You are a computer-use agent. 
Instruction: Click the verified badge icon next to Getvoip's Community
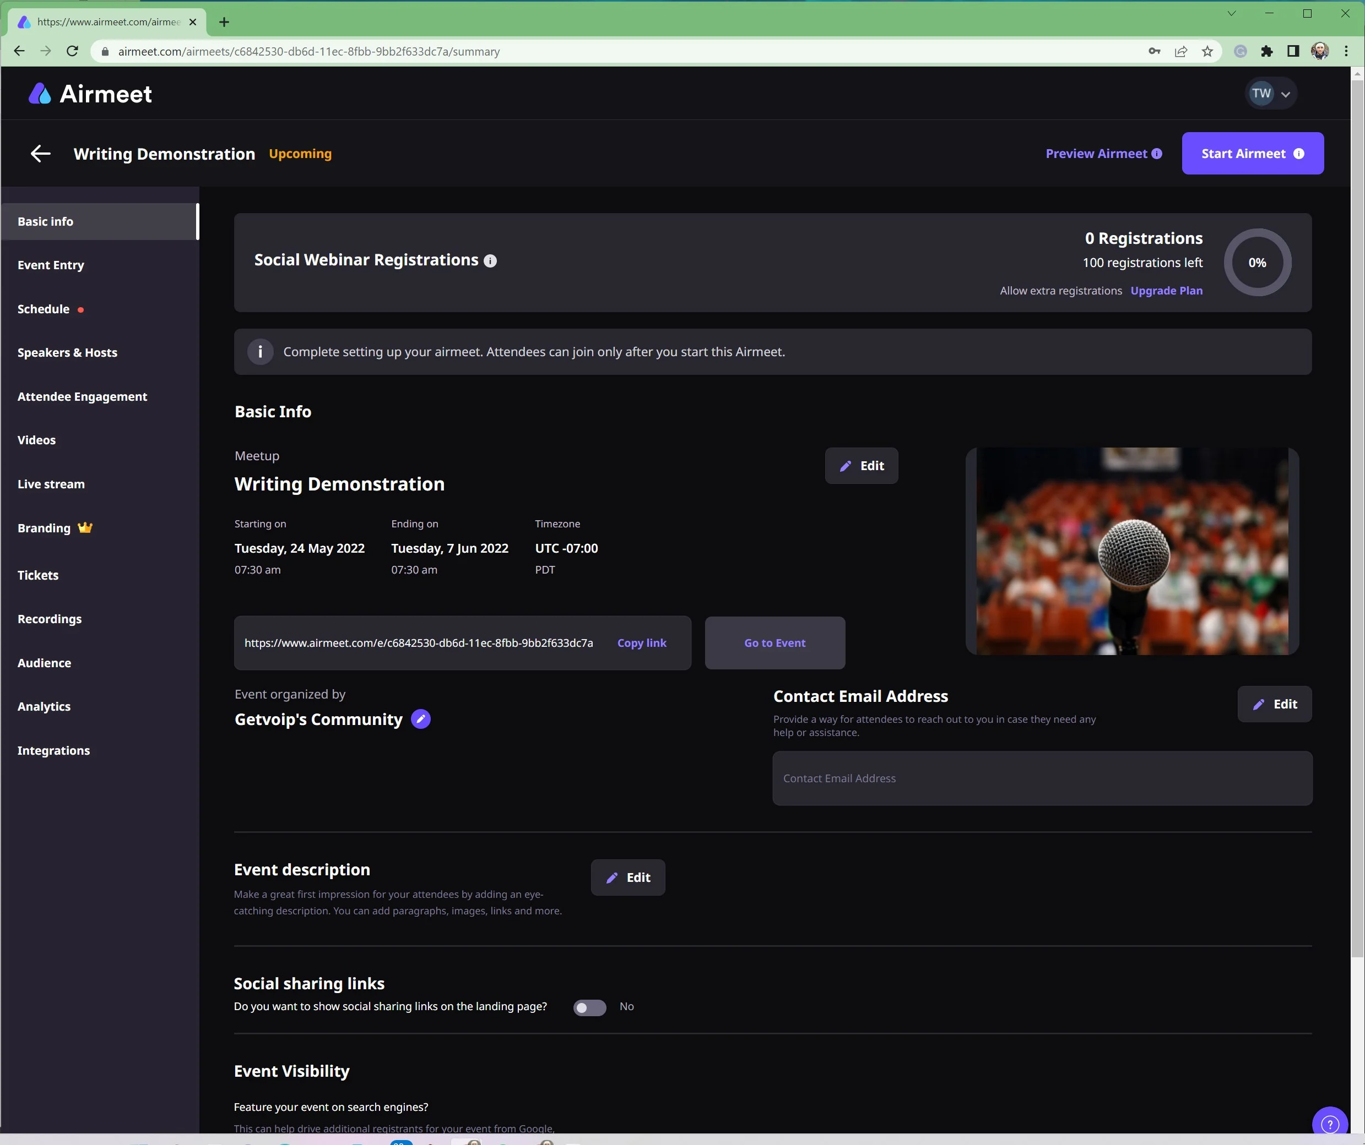[x=419, y=718]
